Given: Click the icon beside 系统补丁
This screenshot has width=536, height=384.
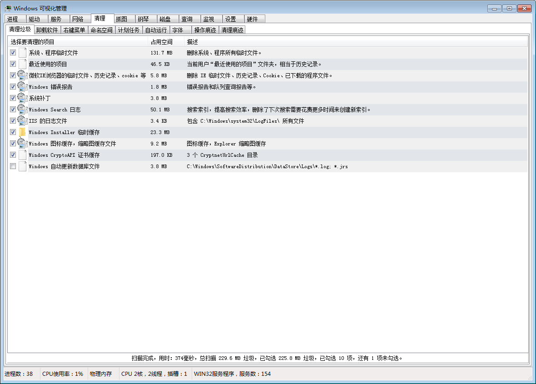Looking at the screenshot, I should click(23, 98).
